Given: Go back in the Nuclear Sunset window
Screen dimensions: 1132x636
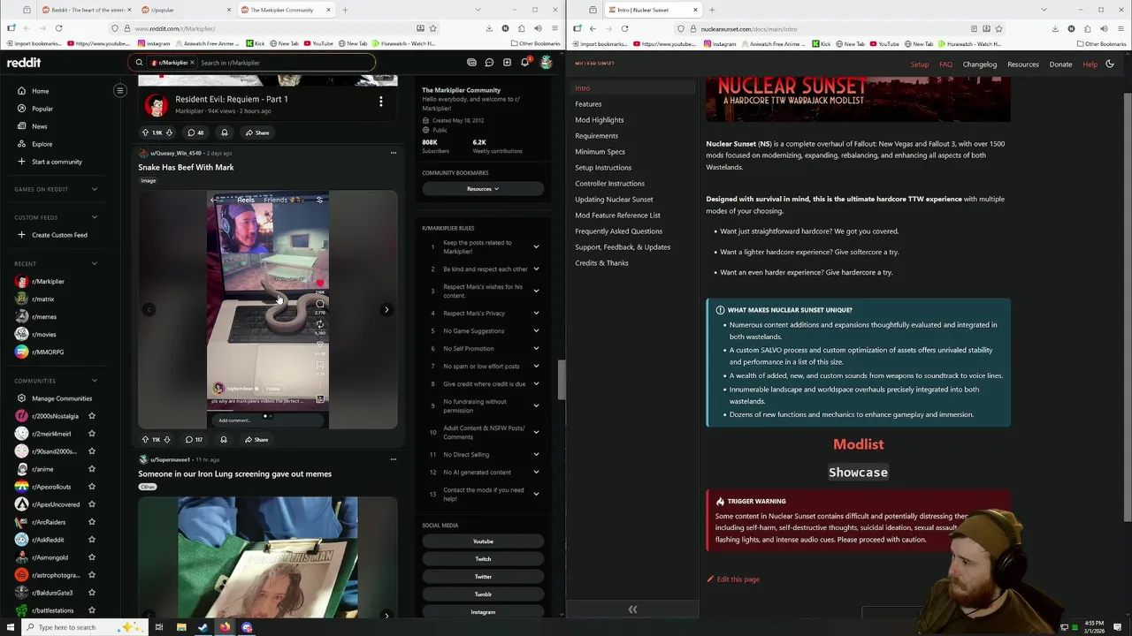Looking at the screenshot, I should pyautogui.click(x=593, y=28).
